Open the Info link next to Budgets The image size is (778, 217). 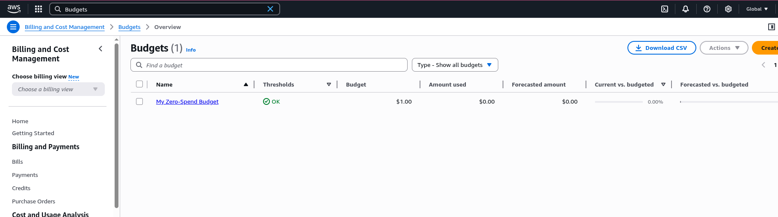pyautogui.click(x=191, y=50)
